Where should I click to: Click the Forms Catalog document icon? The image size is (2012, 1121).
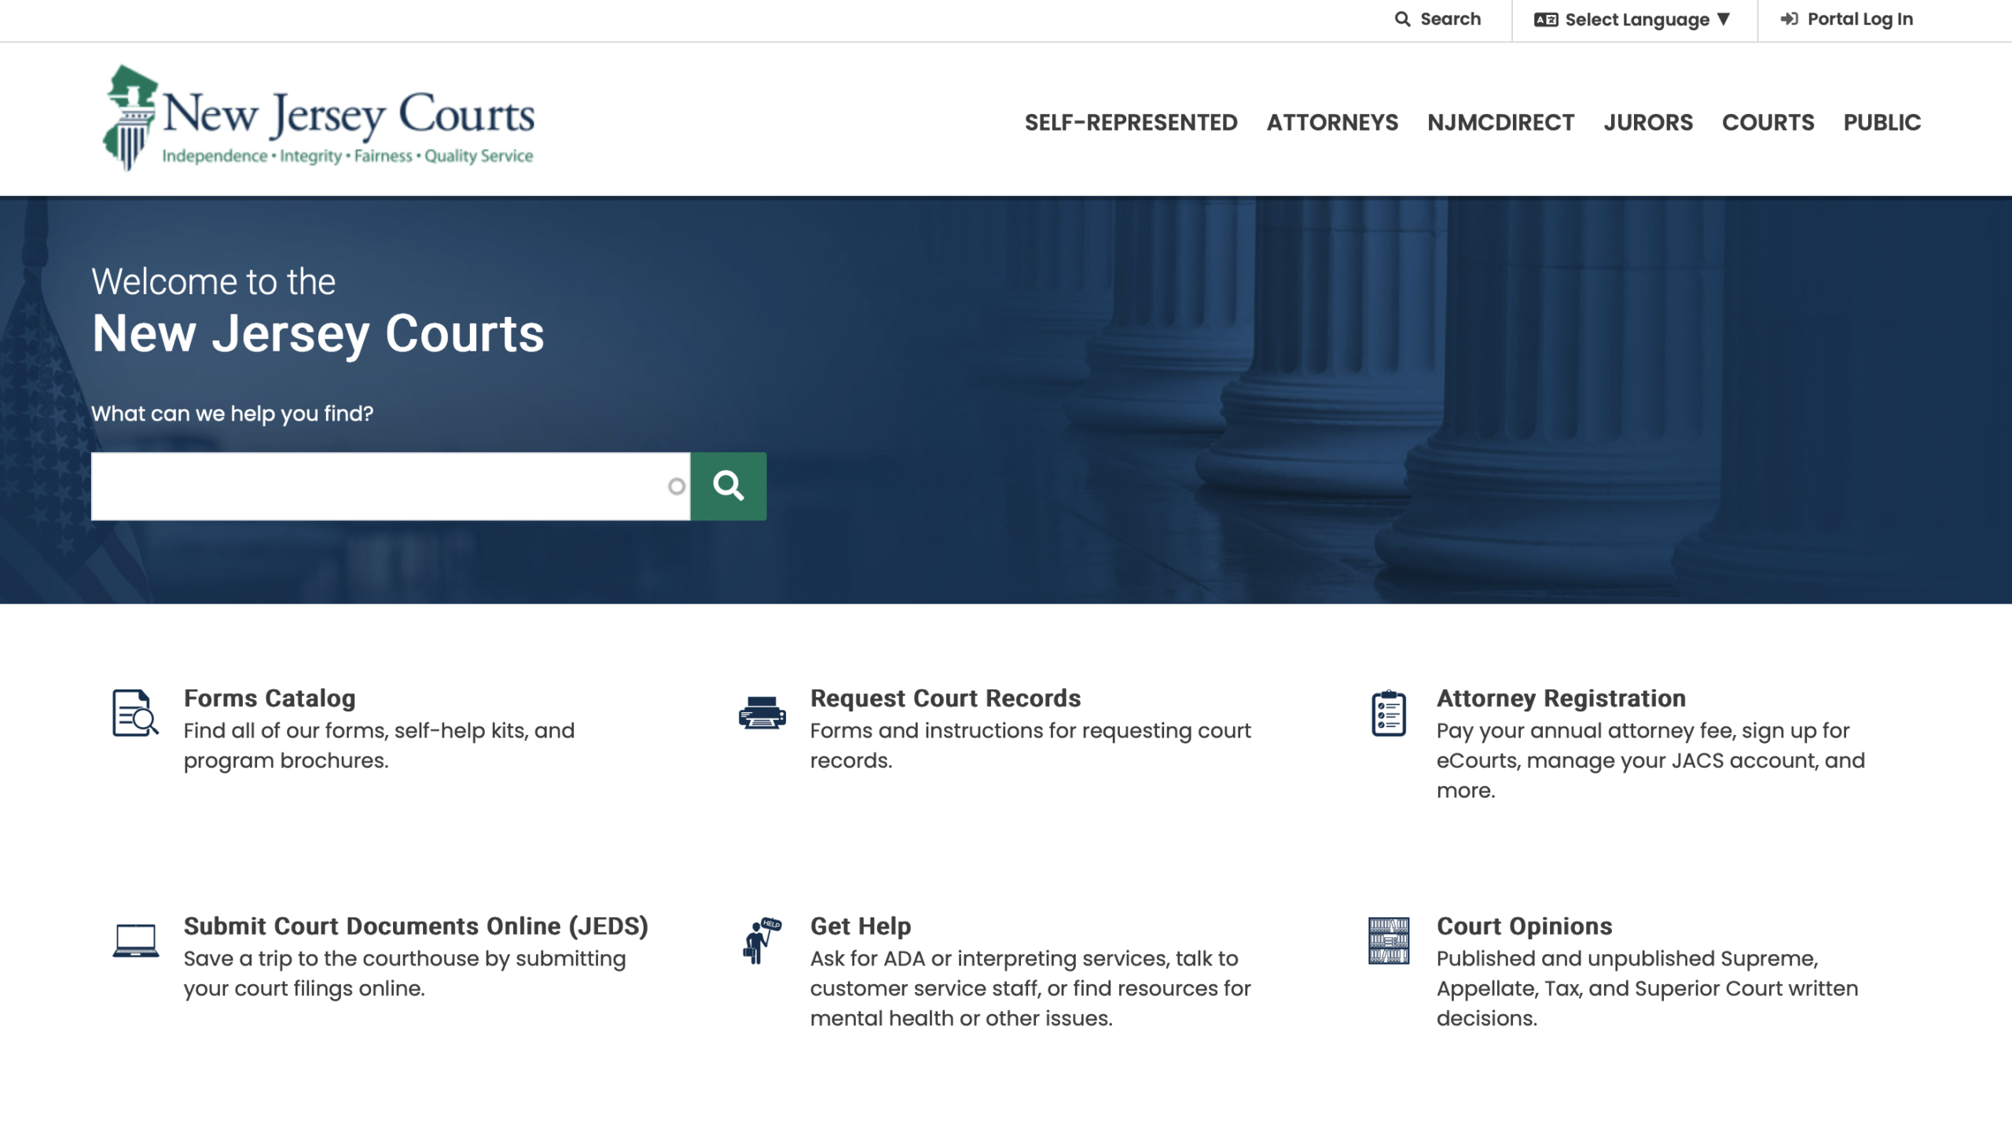tap(135, 713)
